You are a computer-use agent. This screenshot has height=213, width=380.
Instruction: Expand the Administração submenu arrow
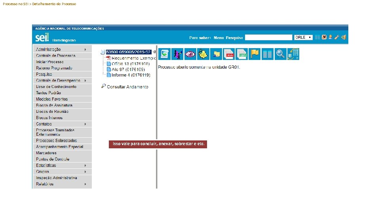(x=85, y=49)
